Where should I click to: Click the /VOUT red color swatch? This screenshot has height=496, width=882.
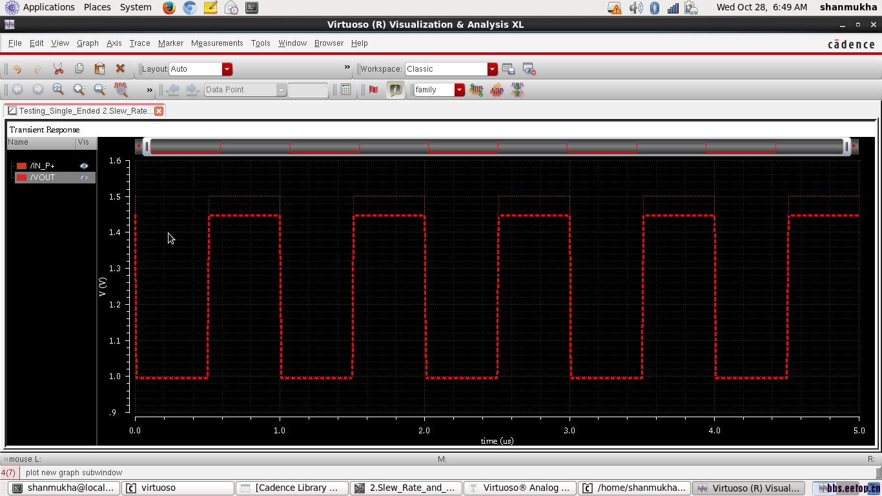click(21, 178)
